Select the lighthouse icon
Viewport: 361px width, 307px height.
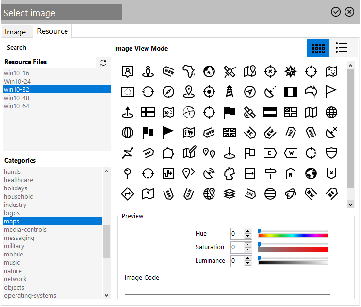[x=230, y=92]
